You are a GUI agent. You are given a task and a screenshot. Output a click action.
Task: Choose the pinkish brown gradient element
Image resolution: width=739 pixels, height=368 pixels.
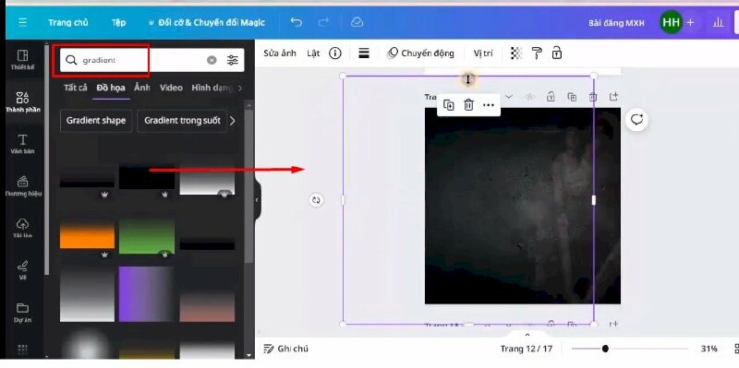tap(207, 306)
